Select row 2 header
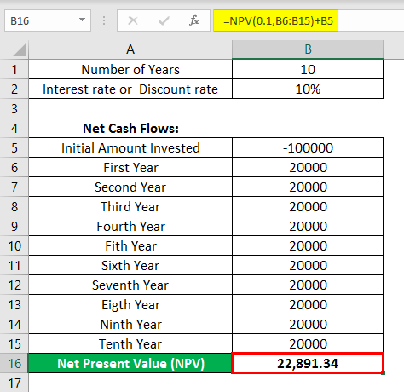The height and width of the screenshot is (392, 404). (14, 89)
